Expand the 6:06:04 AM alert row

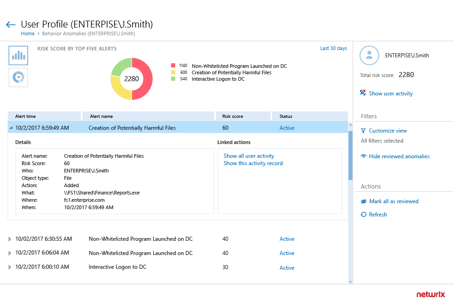tap(10, 253)
